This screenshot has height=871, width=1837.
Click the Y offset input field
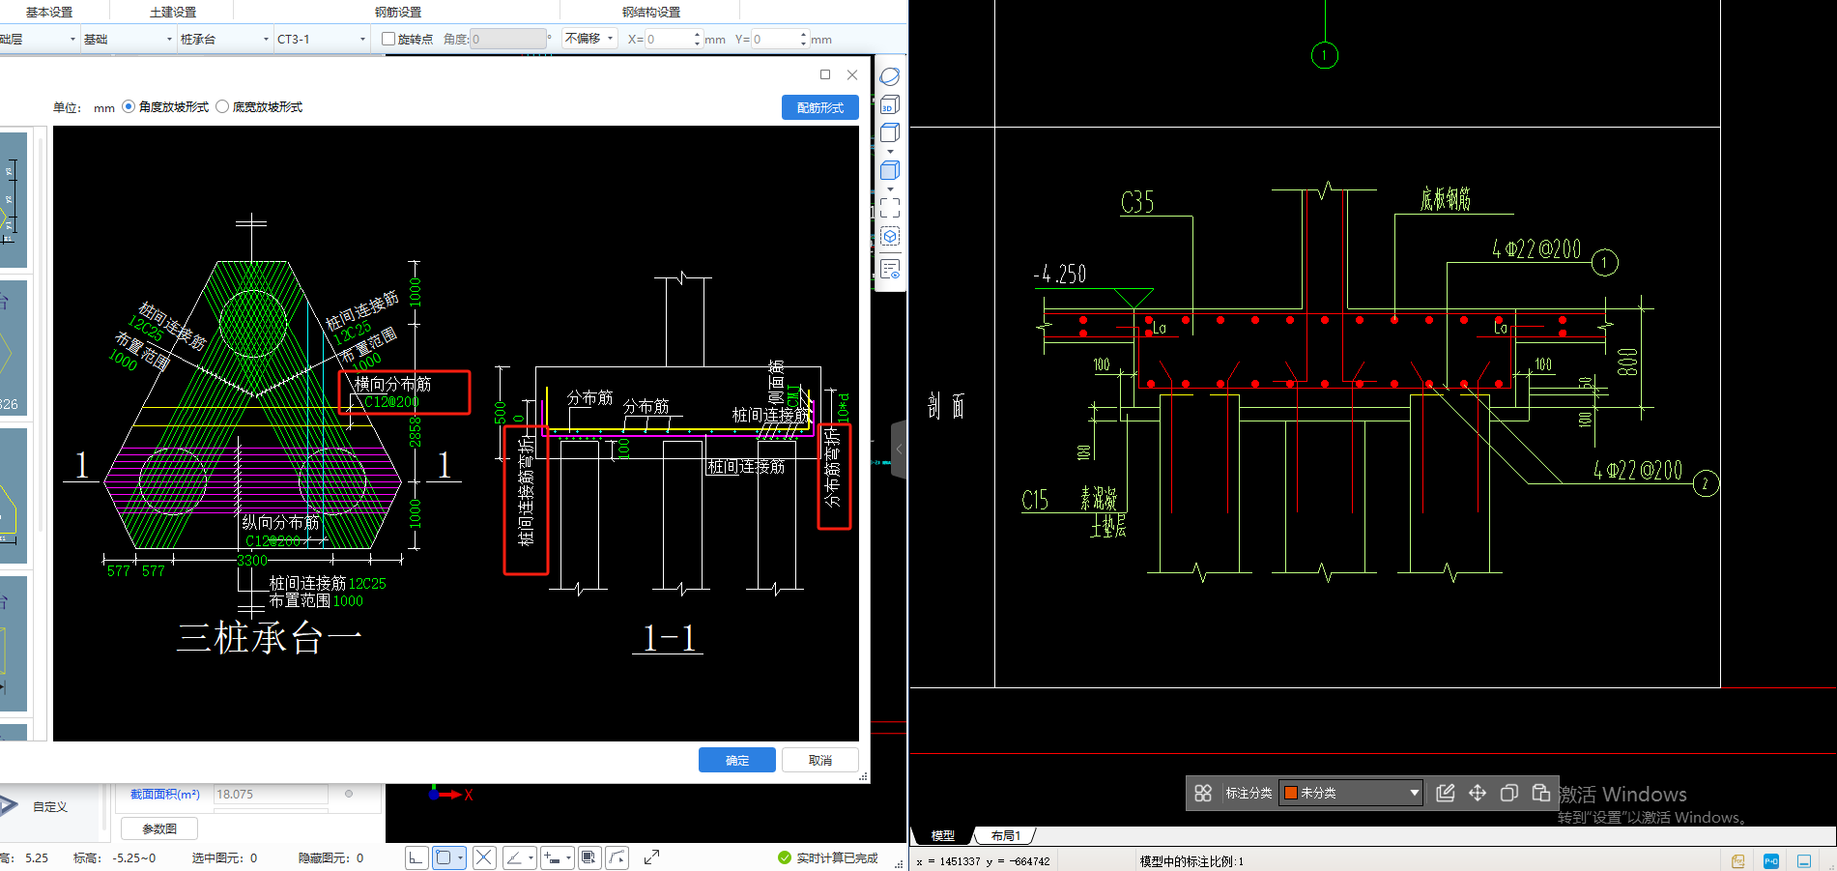point(774,39)
